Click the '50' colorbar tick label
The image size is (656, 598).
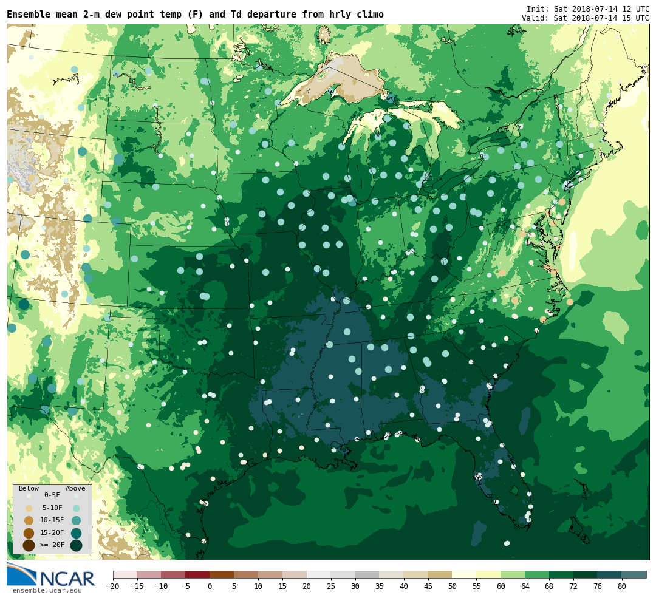click(x=453, y=586)
